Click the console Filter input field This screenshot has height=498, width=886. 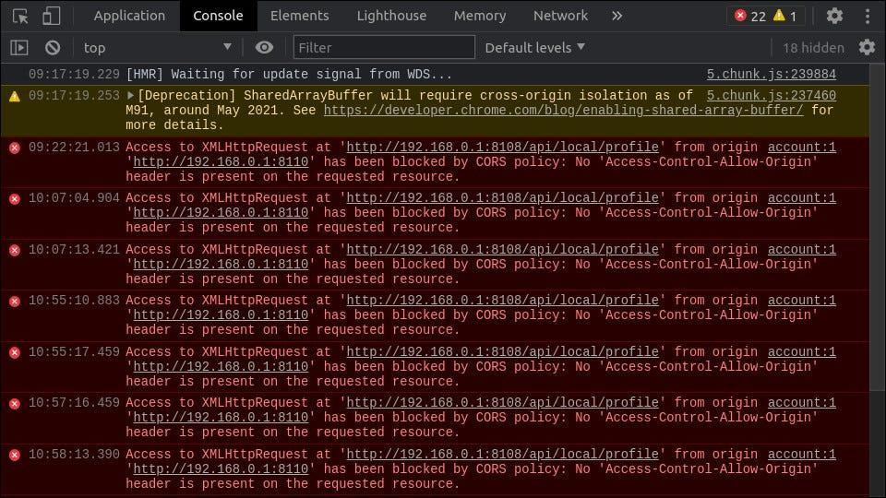point(384,47)
